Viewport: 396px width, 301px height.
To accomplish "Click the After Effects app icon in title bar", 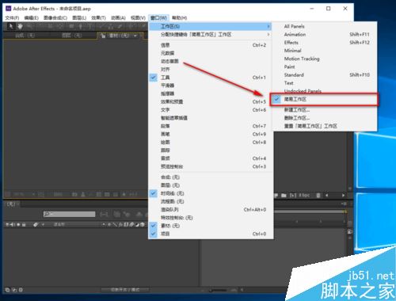I will coord(8,9).
